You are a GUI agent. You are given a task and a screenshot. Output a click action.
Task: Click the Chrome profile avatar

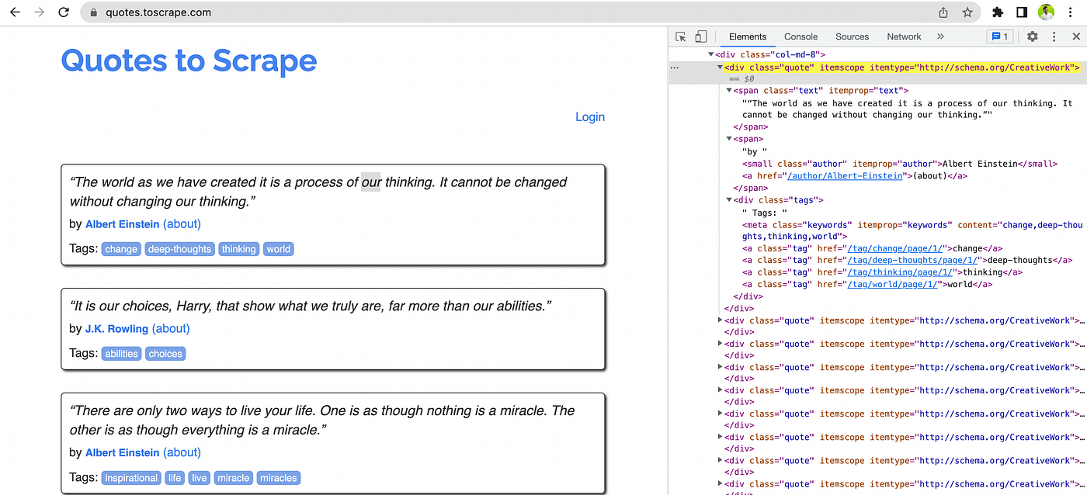1046,12
